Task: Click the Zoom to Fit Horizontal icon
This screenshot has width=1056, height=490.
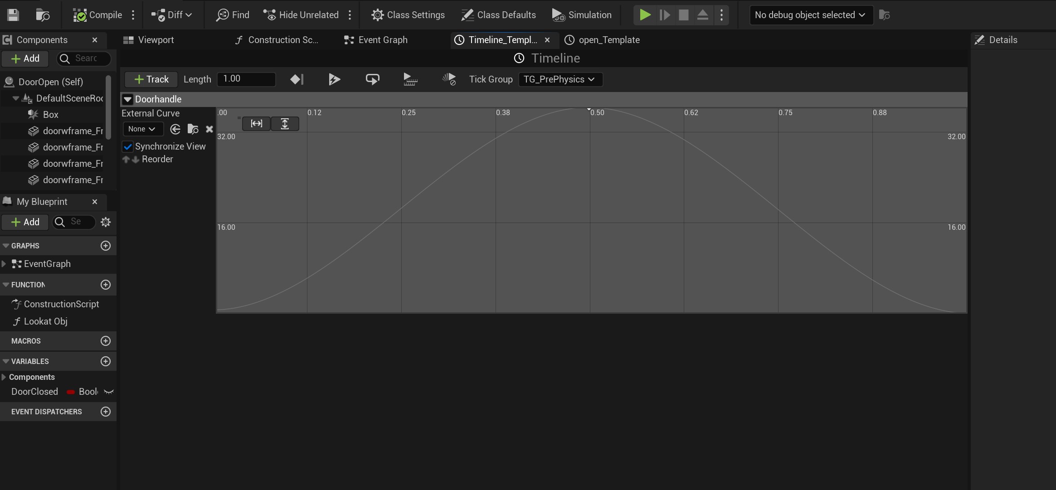Action: [256, 123]
